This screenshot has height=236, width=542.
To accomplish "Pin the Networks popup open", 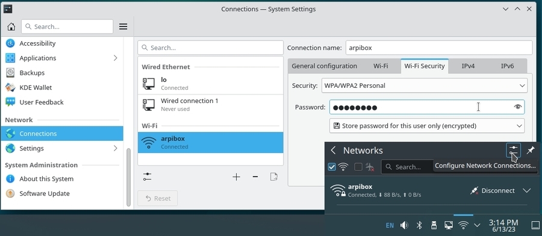I will pos(530,151).
